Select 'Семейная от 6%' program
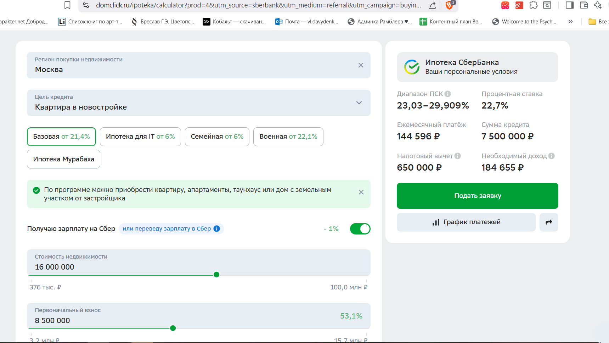The height and width of the screenshot is (343, 609). [x=217, y=137]
